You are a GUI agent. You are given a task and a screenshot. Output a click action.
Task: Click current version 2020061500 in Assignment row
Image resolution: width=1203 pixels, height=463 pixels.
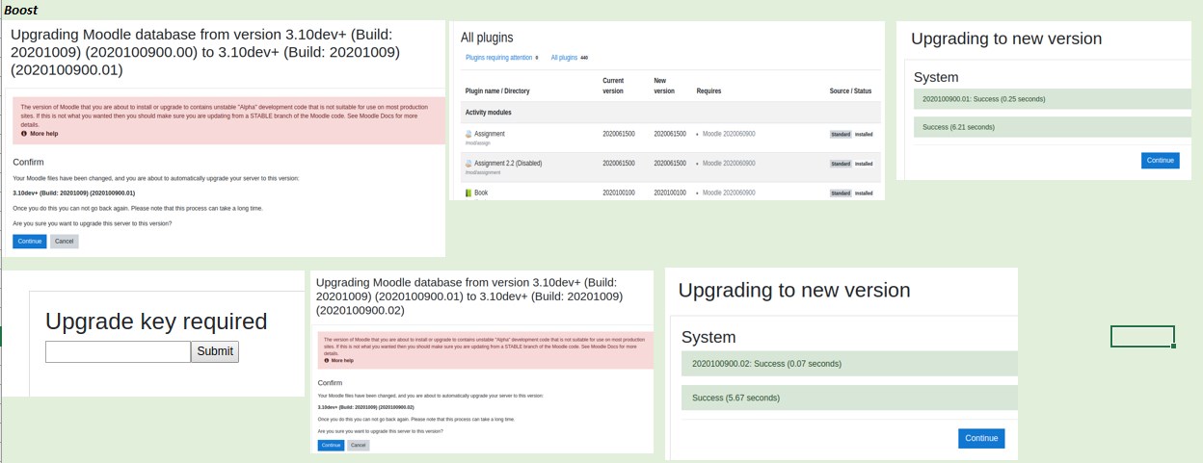click(x=619, y=134)
